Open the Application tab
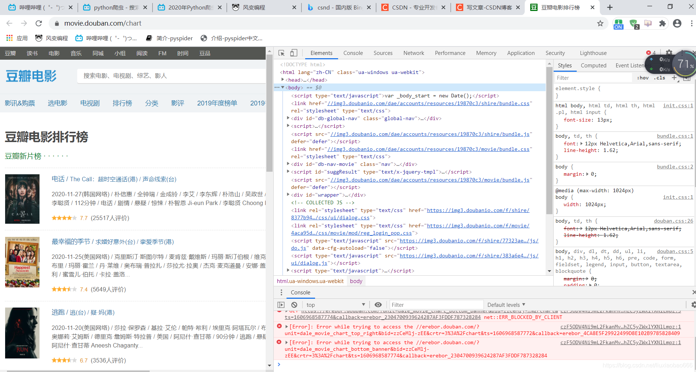The image size is (696, 372). point(521,53)
